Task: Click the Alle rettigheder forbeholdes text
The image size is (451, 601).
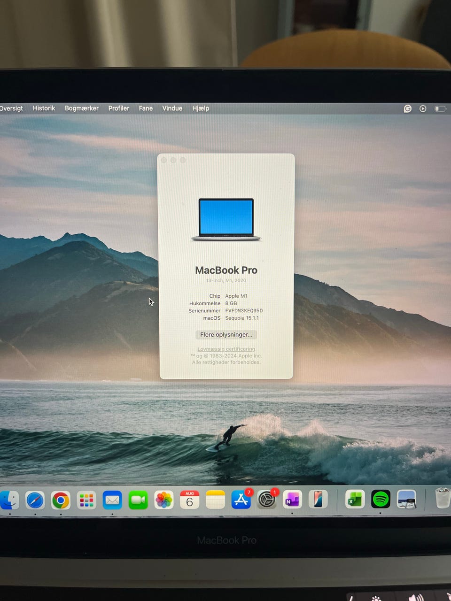Action: (x=226, y=362)
